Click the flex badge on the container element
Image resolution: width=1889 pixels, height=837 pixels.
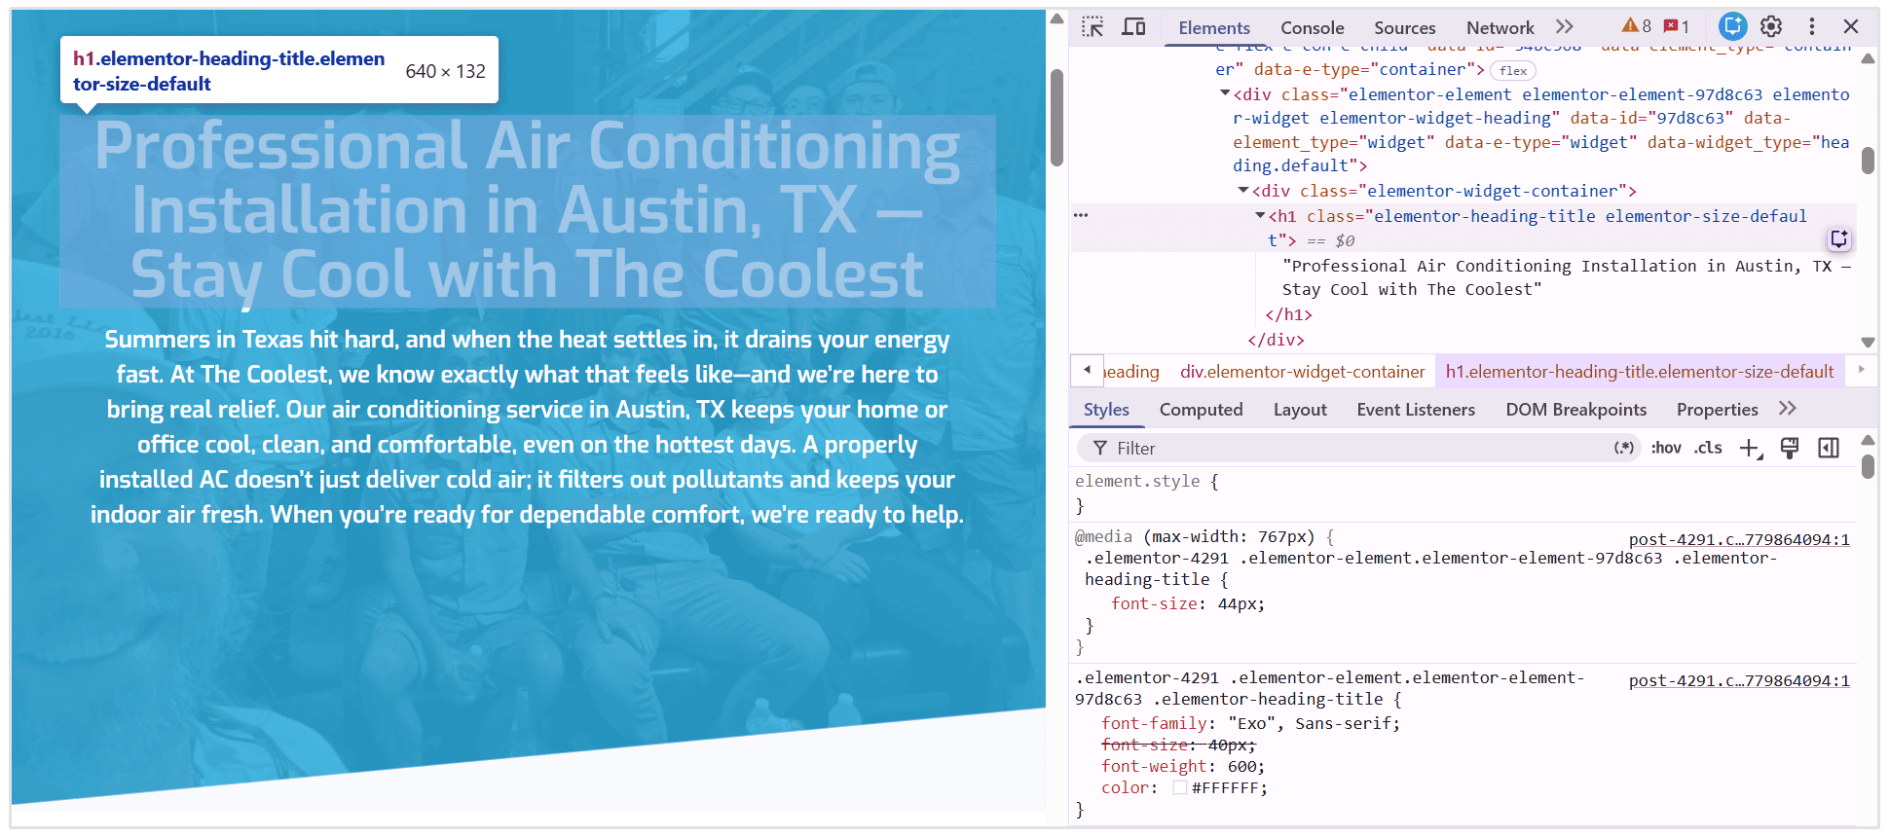[1513, 70]
